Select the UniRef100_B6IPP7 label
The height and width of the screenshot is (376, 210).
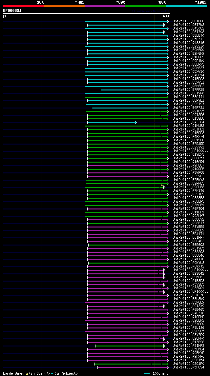tap(188, 238)
